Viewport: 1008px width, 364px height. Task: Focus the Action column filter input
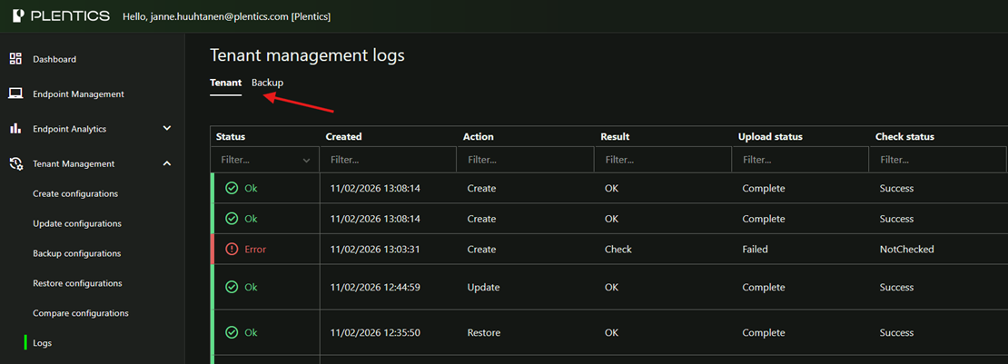(525, 160)
